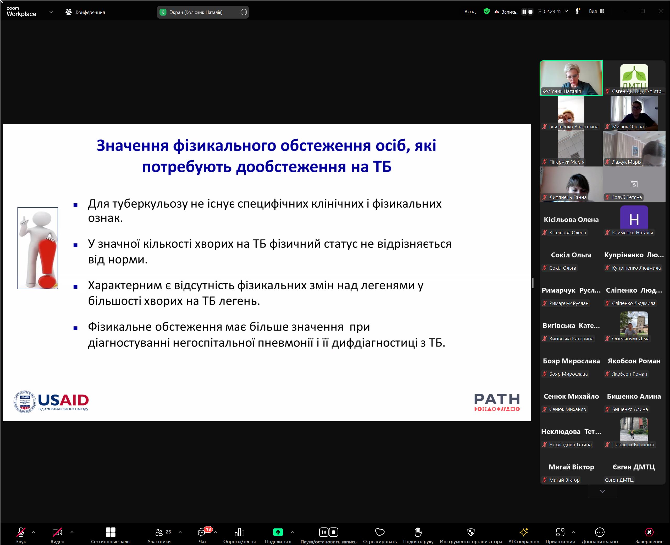Screen dimensions: 670x545
Task: Open Host tools shield icon
Action: click(x=471, y=532)
